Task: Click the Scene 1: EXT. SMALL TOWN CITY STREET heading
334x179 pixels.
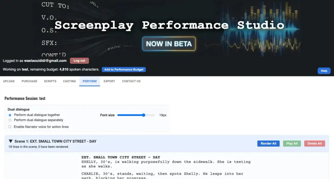Action: [x=55, y=141]
